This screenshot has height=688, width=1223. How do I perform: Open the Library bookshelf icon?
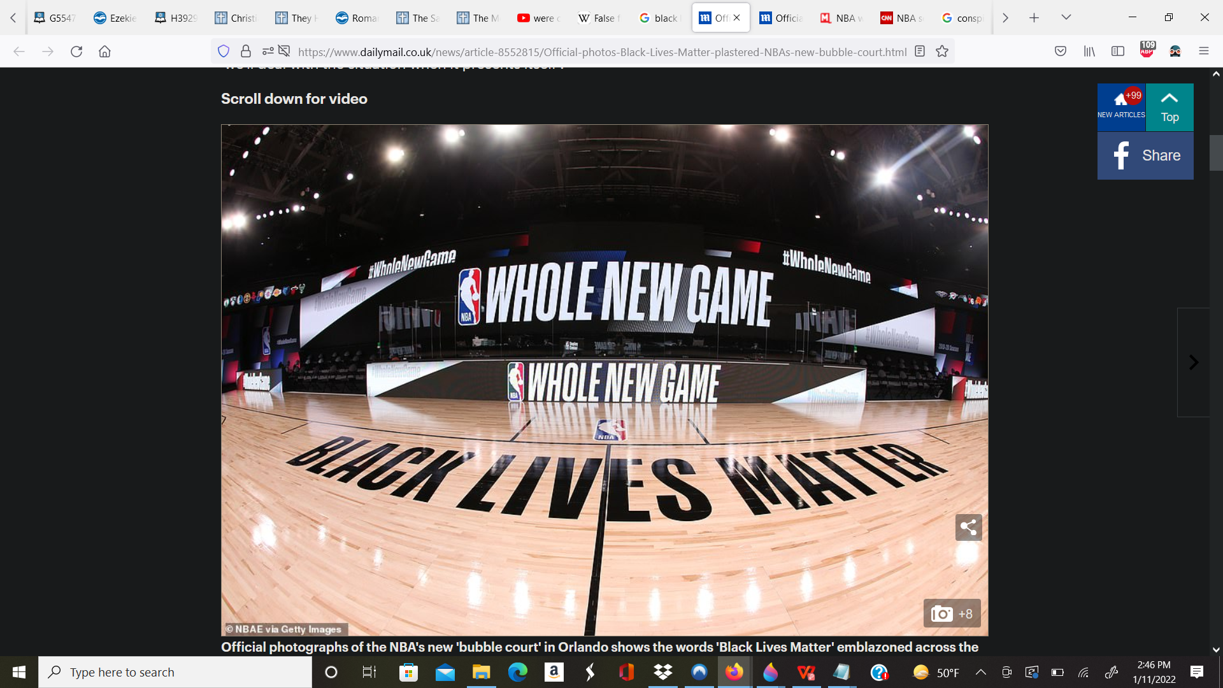pyautogui.click(x=1089, y=52)
